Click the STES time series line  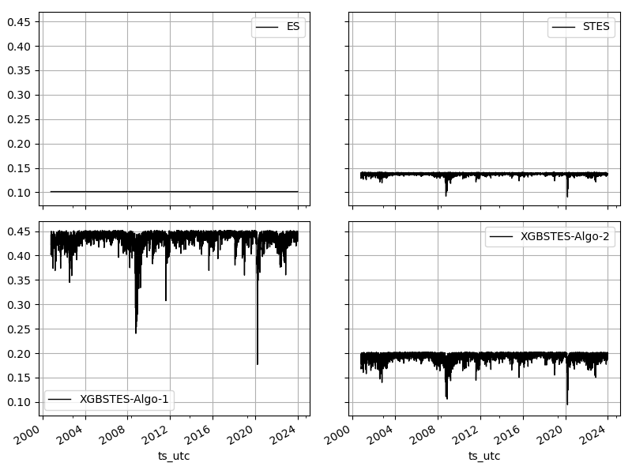click(474, 172)
